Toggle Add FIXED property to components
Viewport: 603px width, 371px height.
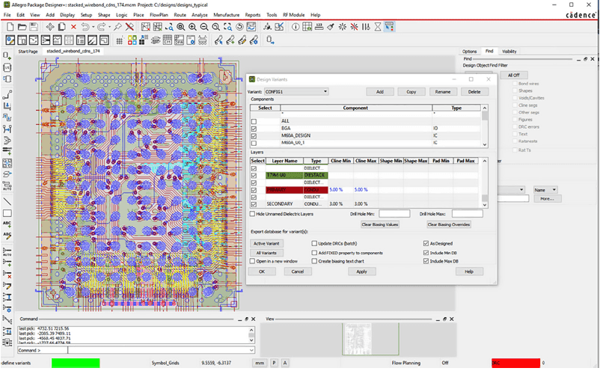click(x=314, y=254)
